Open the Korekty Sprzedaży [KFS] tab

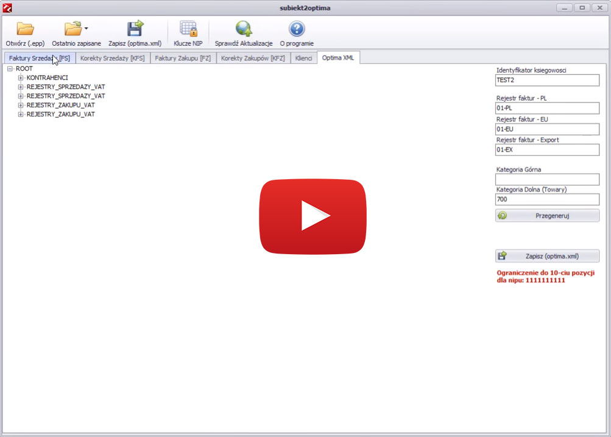113,59
